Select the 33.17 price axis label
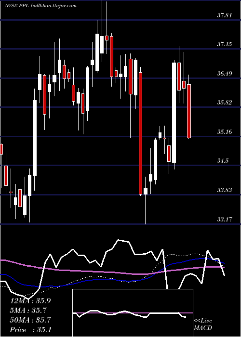This screenshot has width=241, height=337. coord(224,219)
